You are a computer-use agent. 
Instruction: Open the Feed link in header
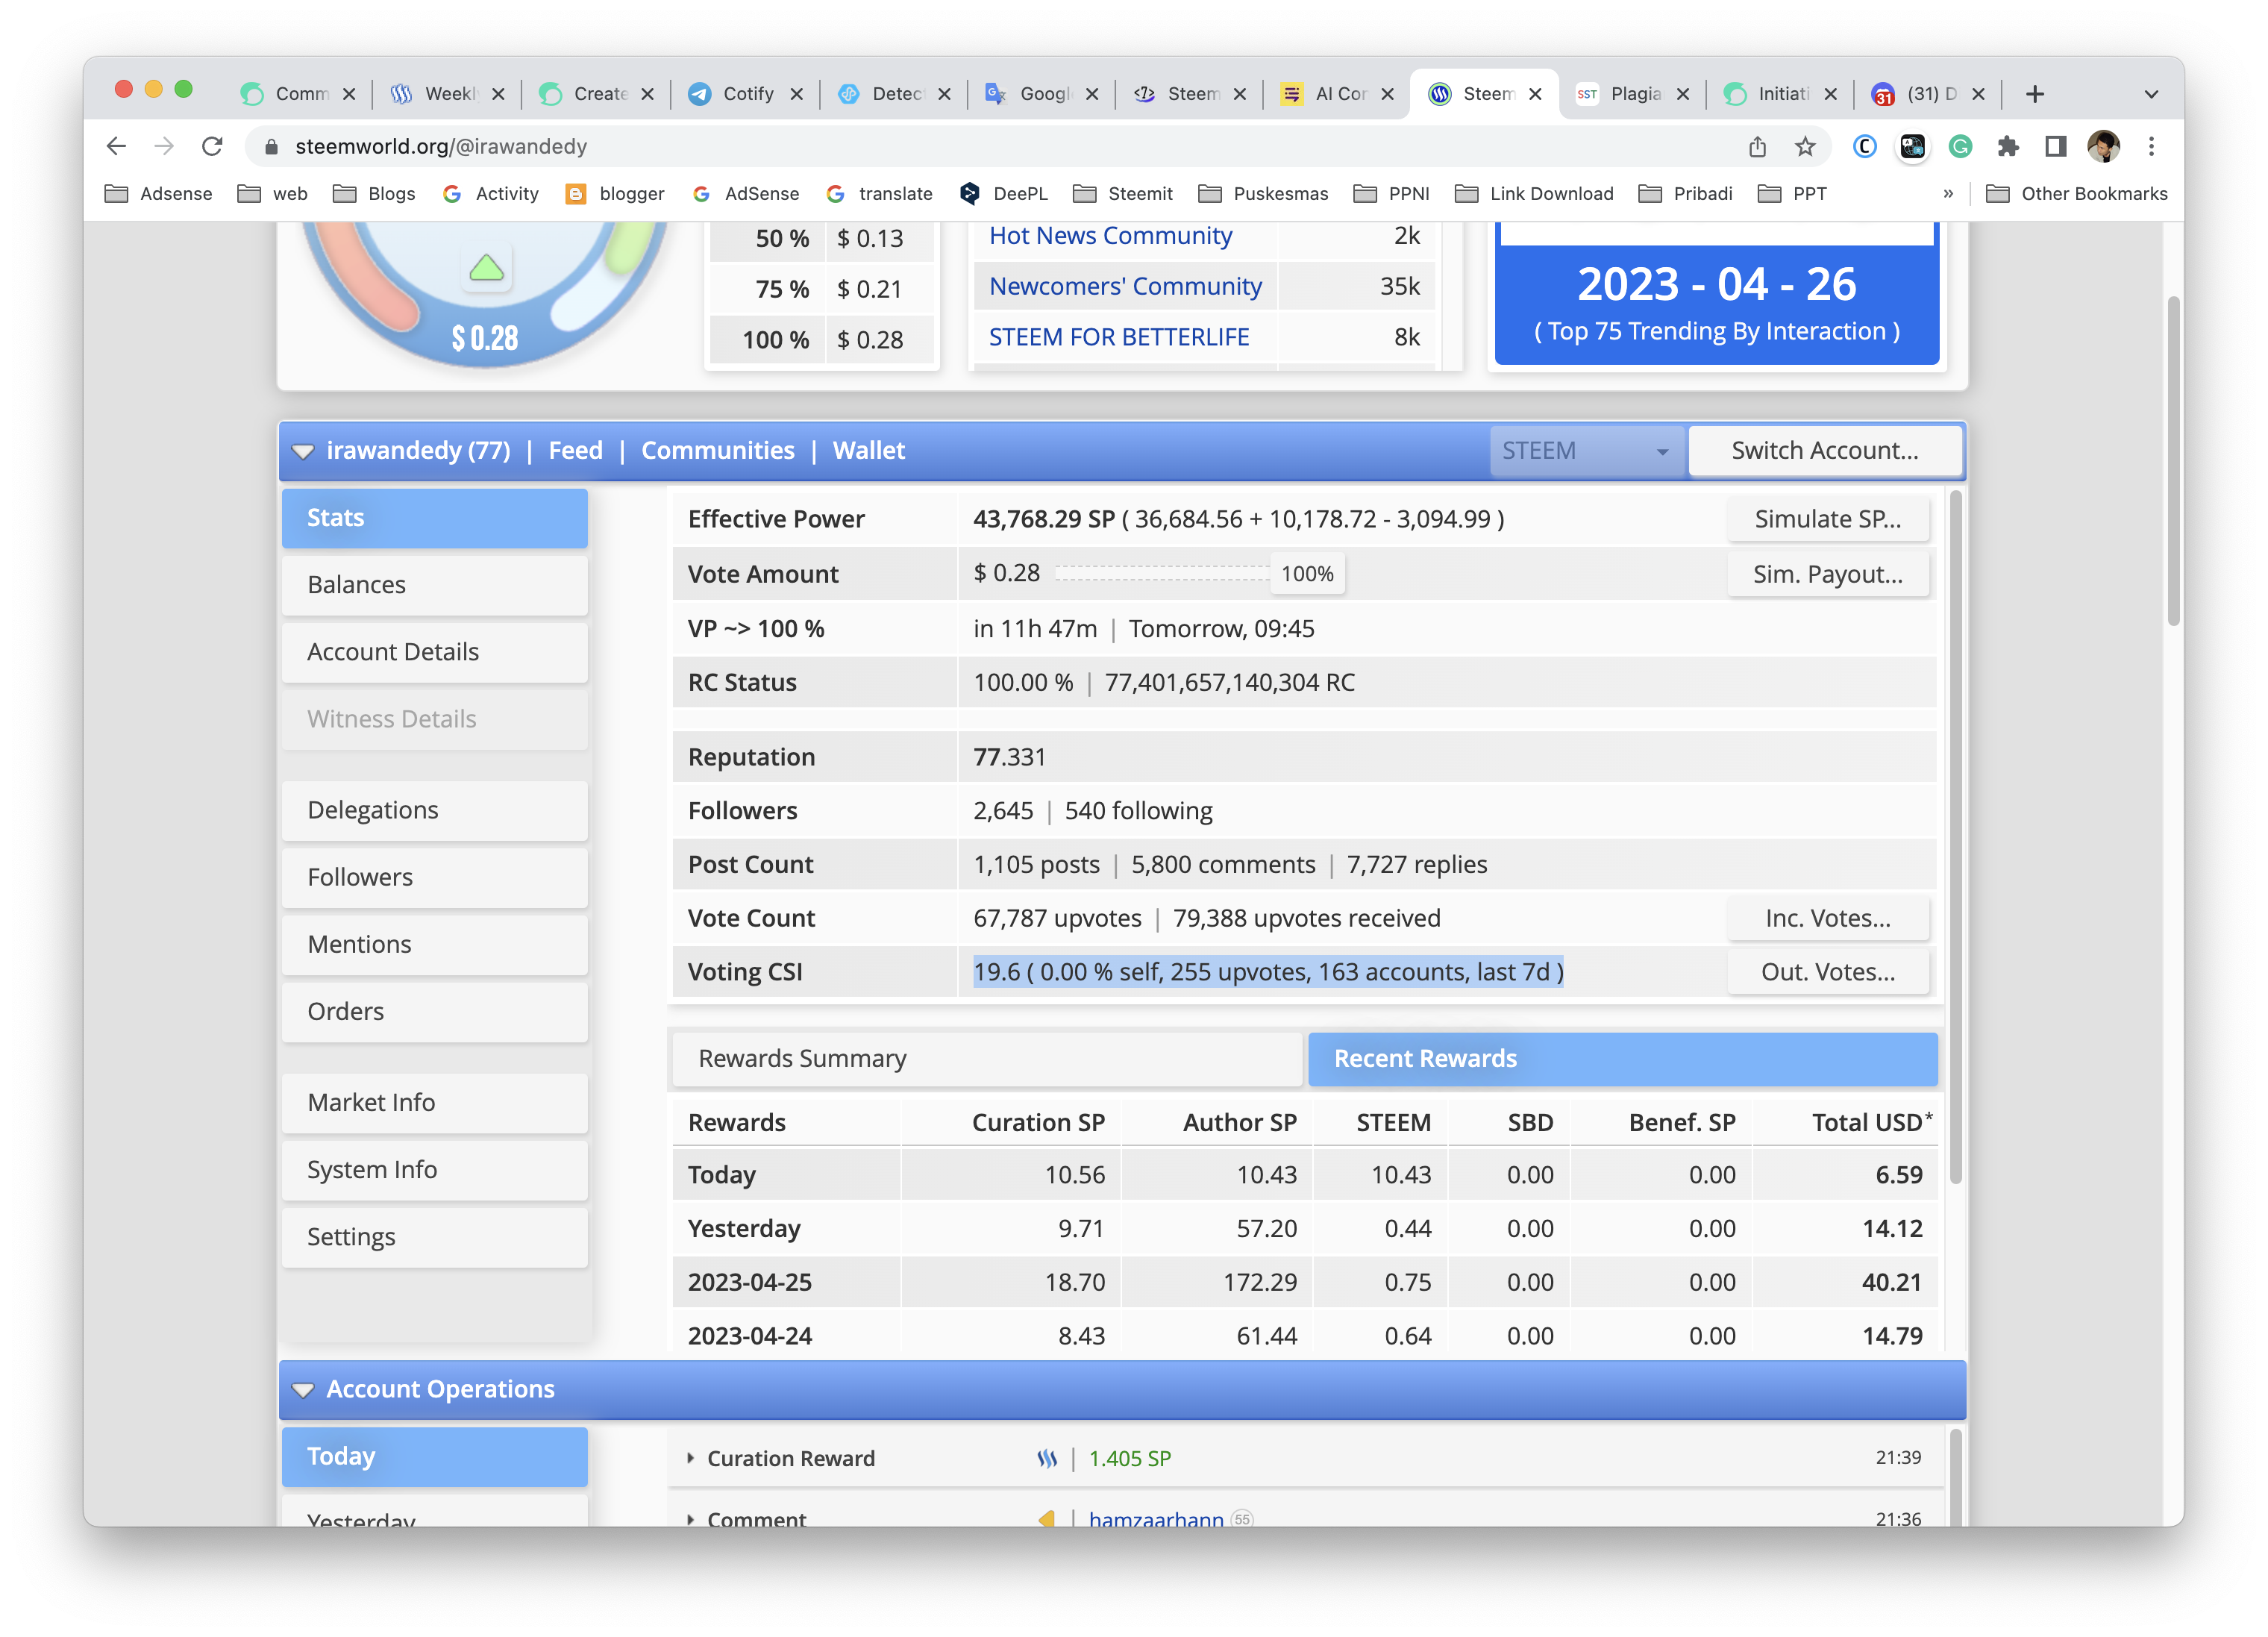pyautogui.click(x=576, y=451)
